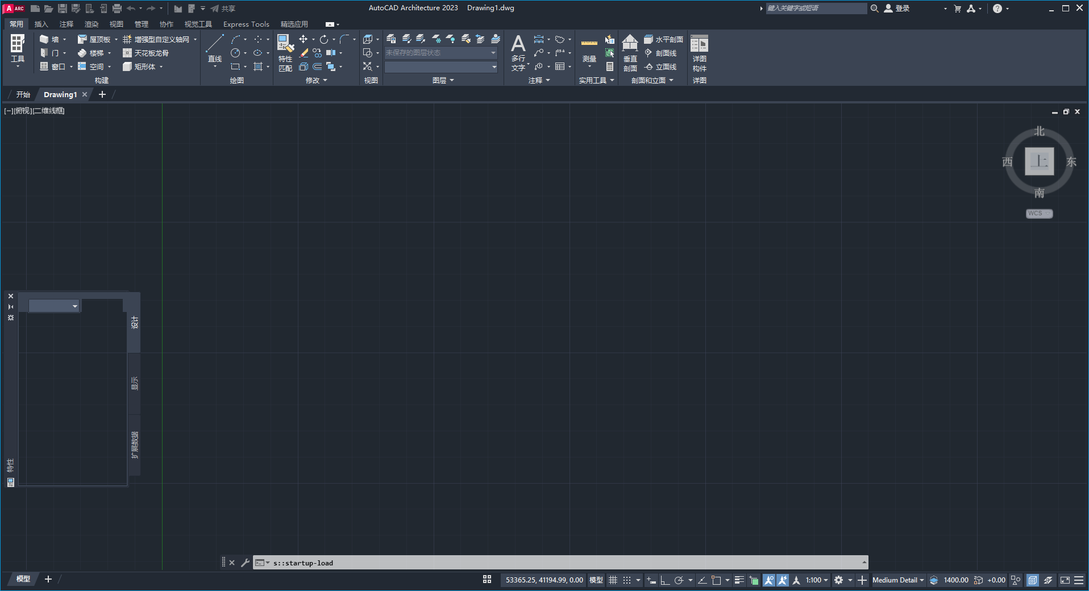This screenshot has width=1089, height=591.
Task: Expand the 实用工具 (Utilities) panel
Action: 596,81
